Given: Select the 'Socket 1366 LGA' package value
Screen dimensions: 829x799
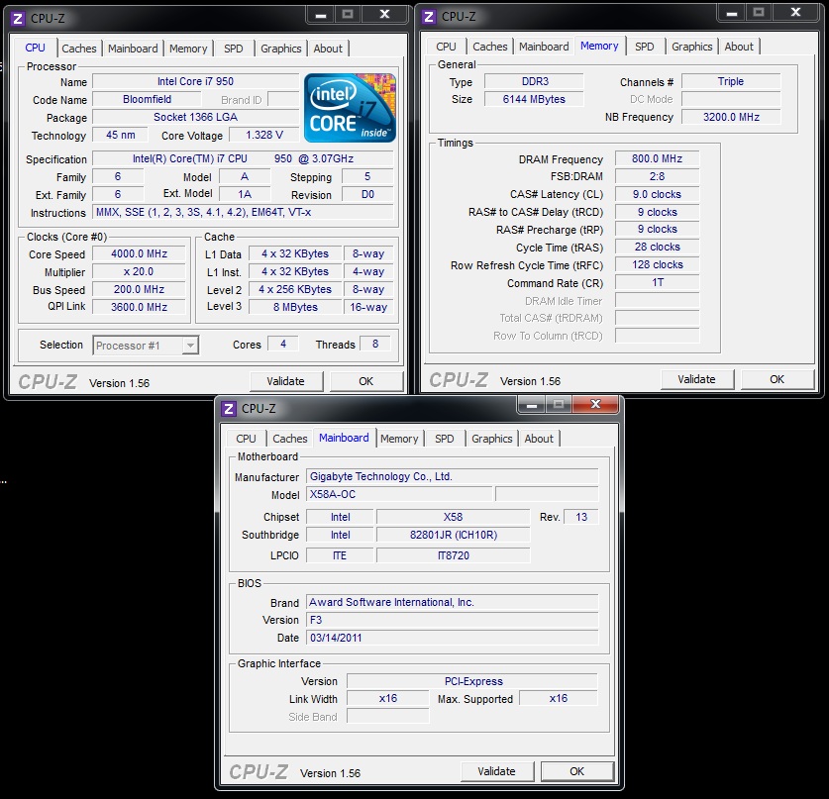Looking at the screenshot, I should [196, 117].
